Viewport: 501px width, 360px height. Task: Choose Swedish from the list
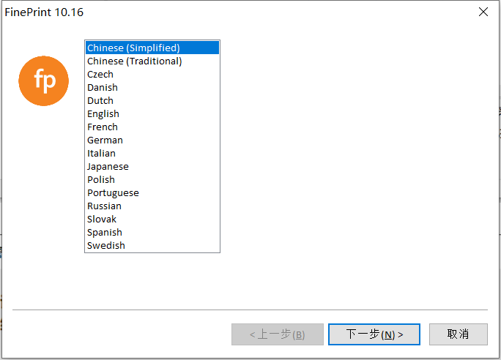[x=152, y=245]
